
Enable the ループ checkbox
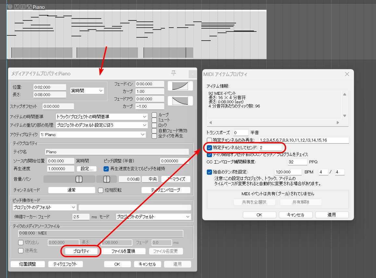[x=154, y=115]
